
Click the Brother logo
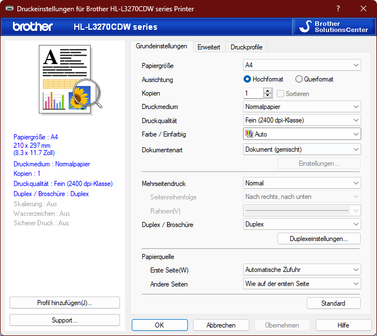click(x=33, y=26)
